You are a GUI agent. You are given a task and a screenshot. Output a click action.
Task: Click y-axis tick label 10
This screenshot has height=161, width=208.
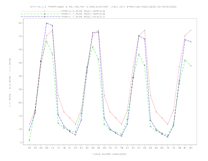[20, 129]
